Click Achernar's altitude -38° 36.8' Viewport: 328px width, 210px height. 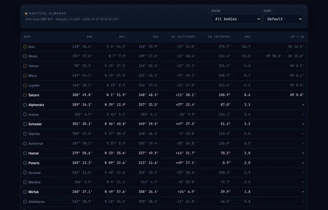[x=186, y=143]
